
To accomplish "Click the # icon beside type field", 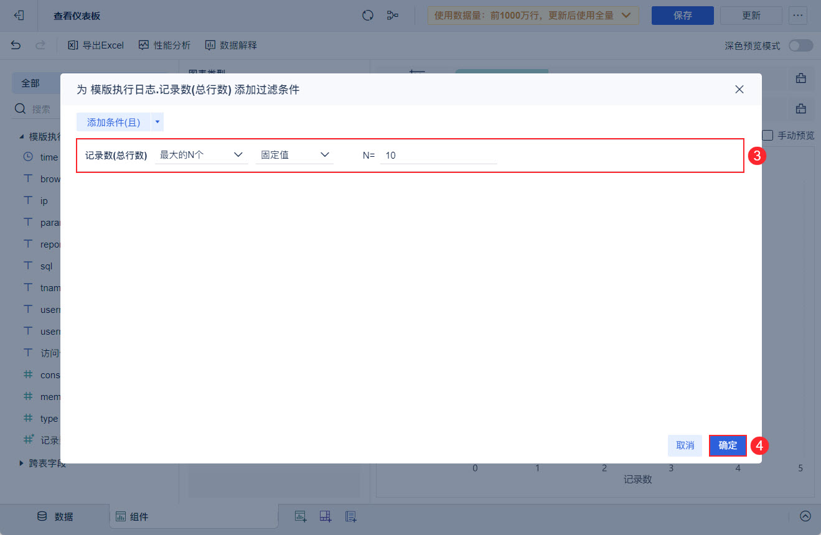I will (28, 418).
